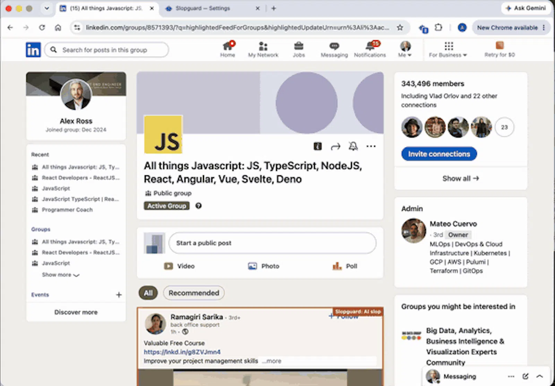Click Invite connections button
This screenshot has width=555, height=386.
(x=439, y=154)
